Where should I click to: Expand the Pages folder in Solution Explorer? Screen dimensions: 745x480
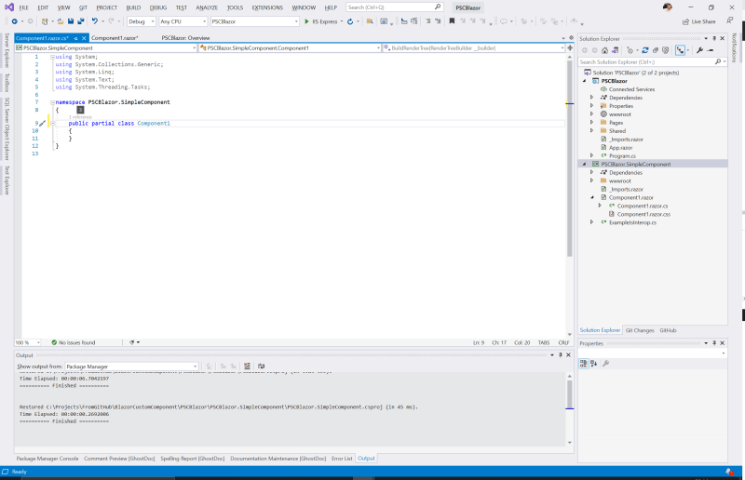click(x=592, y=123)
